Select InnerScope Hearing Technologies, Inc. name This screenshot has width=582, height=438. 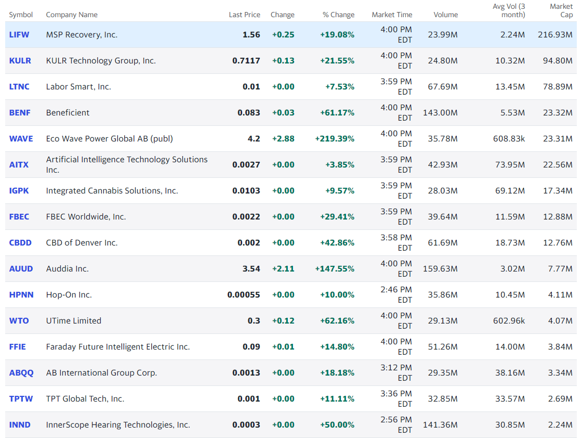coord(118,424)
